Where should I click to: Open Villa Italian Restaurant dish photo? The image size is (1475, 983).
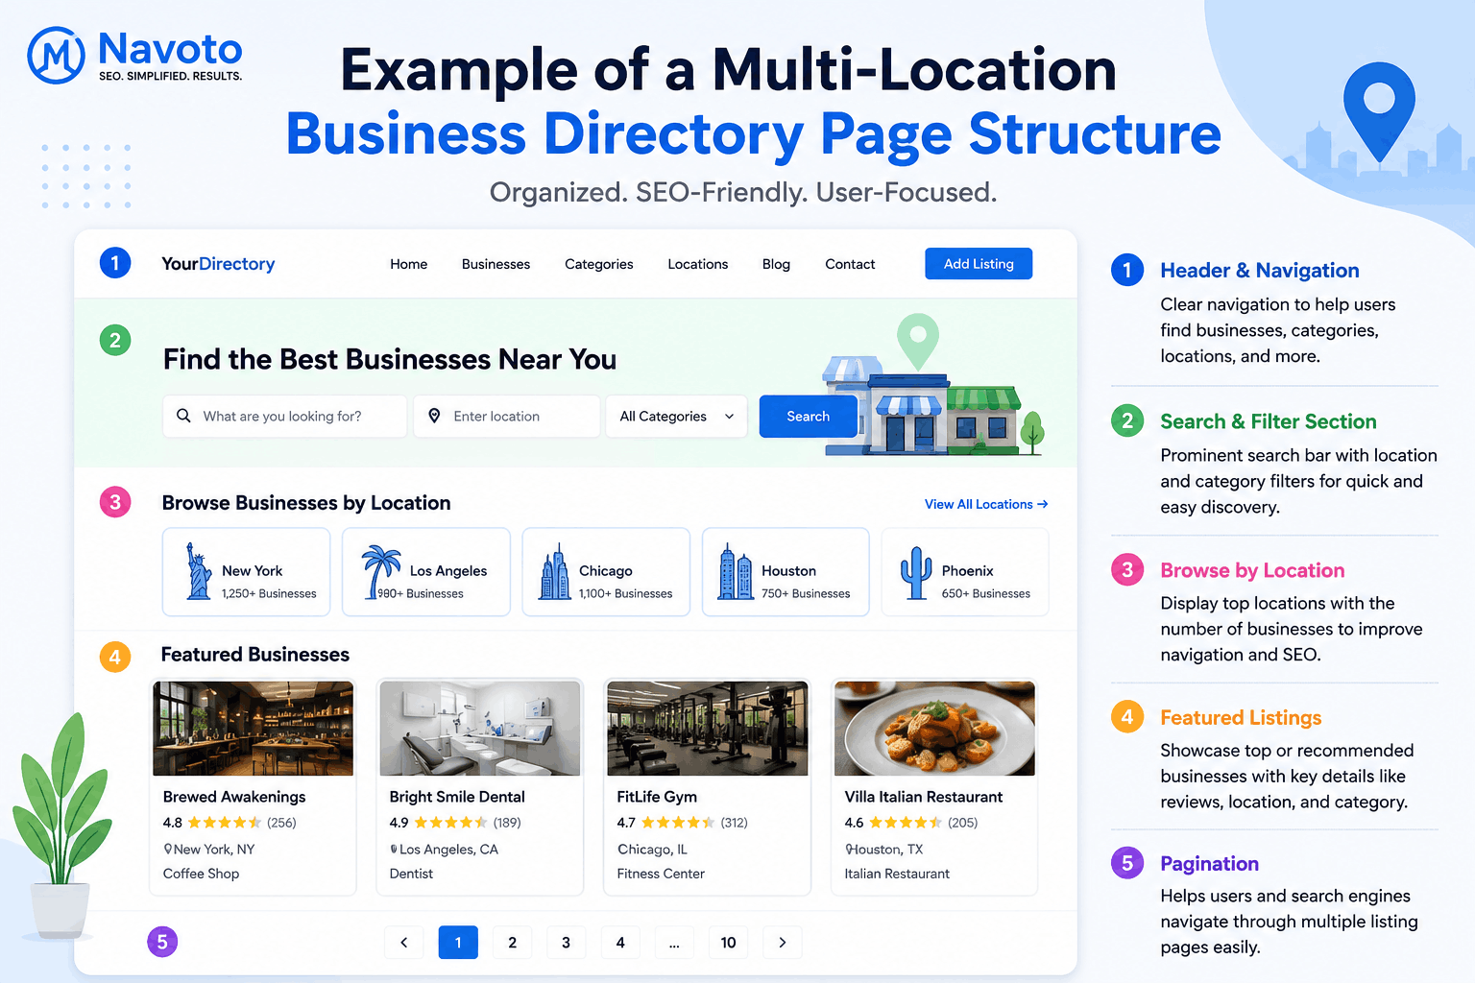click(x=934, y=729)
